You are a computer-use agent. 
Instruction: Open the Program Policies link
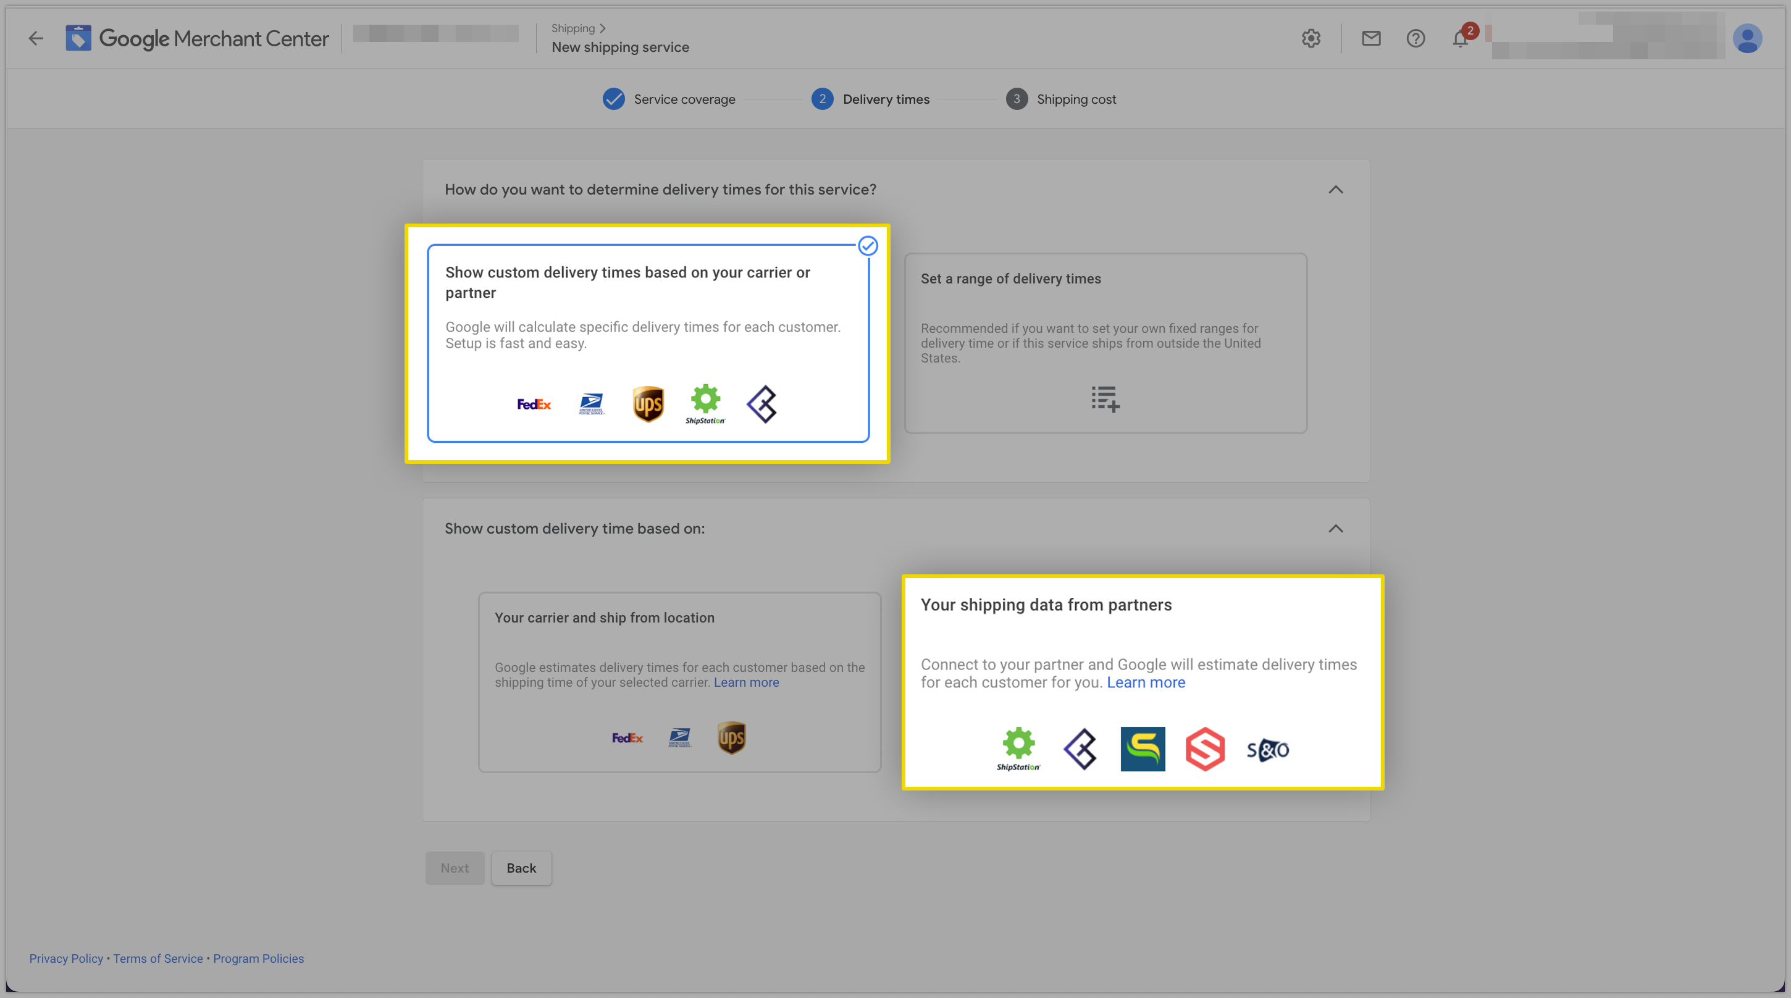[x=258, y=958]
